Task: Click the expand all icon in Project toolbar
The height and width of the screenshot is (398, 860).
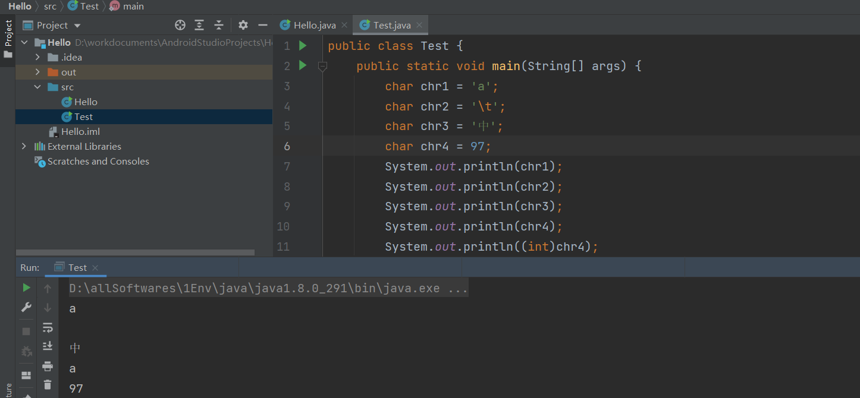Action: [x=199, y=25]
